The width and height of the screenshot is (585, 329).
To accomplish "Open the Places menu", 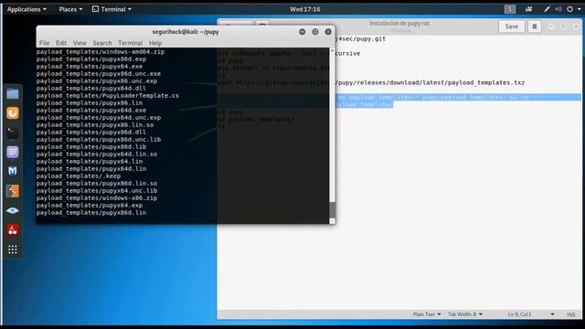I will click(x=70, y=9).
